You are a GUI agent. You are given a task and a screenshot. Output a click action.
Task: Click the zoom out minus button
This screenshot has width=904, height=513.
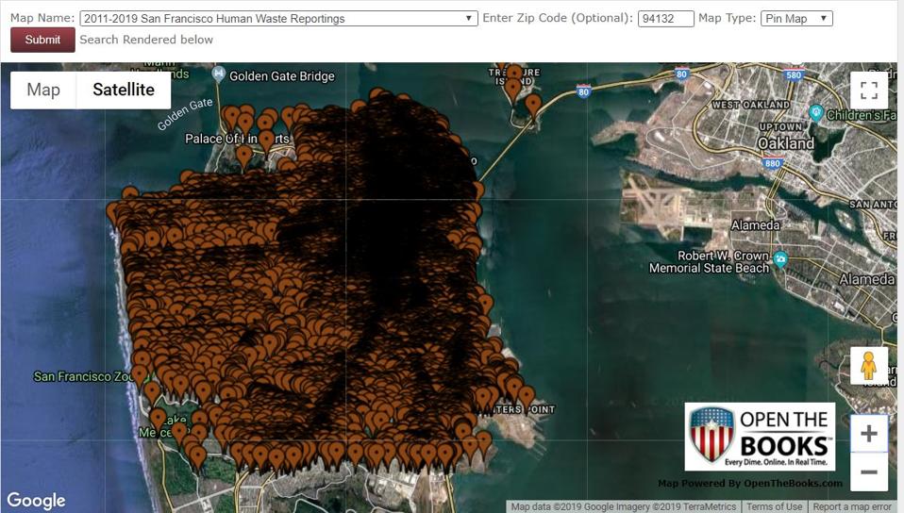(x=869, y=472)
